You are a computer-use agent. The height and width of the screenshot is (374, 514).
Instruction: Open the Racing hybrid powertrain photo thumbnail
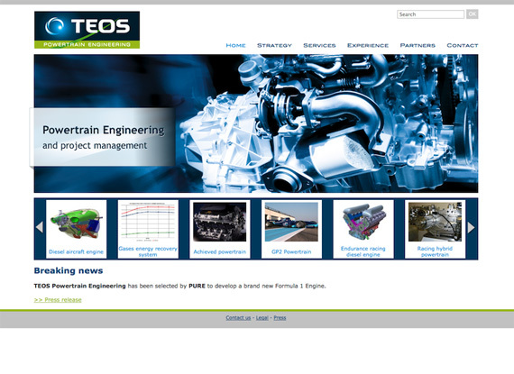[435, 222]
